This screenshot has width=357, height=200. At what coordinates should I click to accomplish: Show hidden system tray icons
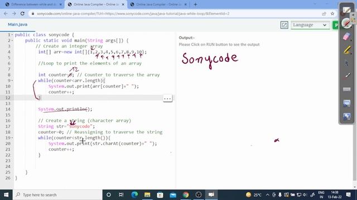coord(268,195)
